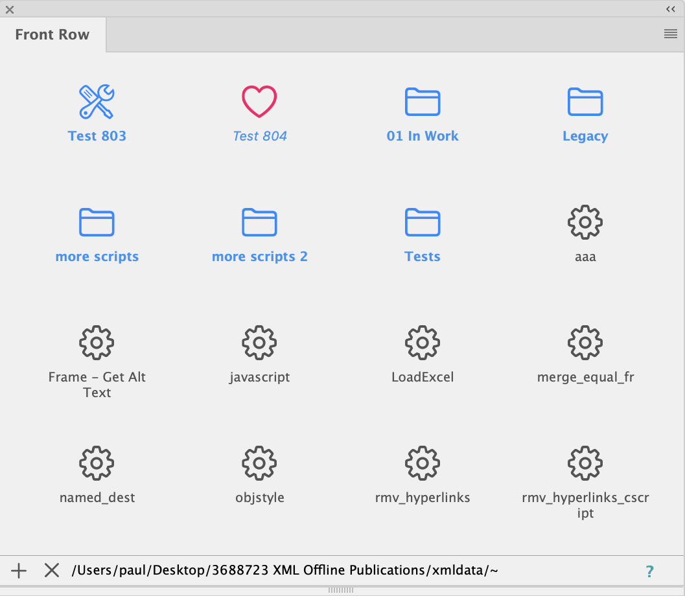The width and height of the screenshot is (685, 596).
Task: Open the panel hamburger menu
Action: (671, 34)
